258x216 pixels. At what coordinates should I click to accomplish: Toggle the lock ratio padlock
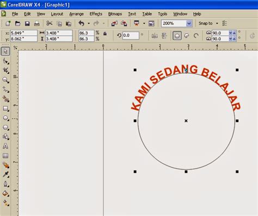105,34
